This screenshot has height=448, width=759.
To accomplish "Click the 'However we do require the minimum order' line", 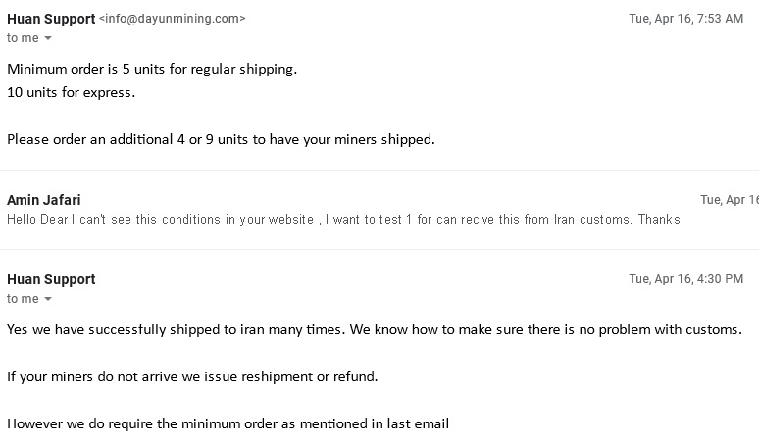I will pos(228,423).
